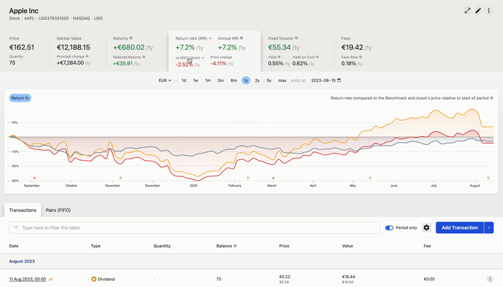Open row options for the Dividend transaction
Image resolution: width=503 pixels, height=287 pixels.
tap(489, 279)
